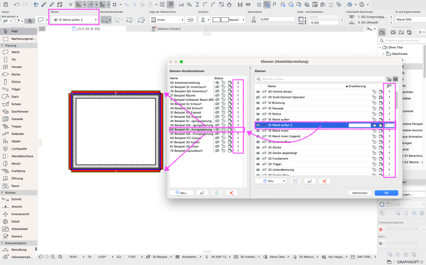Open the Lage der Referenzlinie Innen dropdown
Image resolution: width=426 pixels, height=265 pixels.
tap(167, 20)
